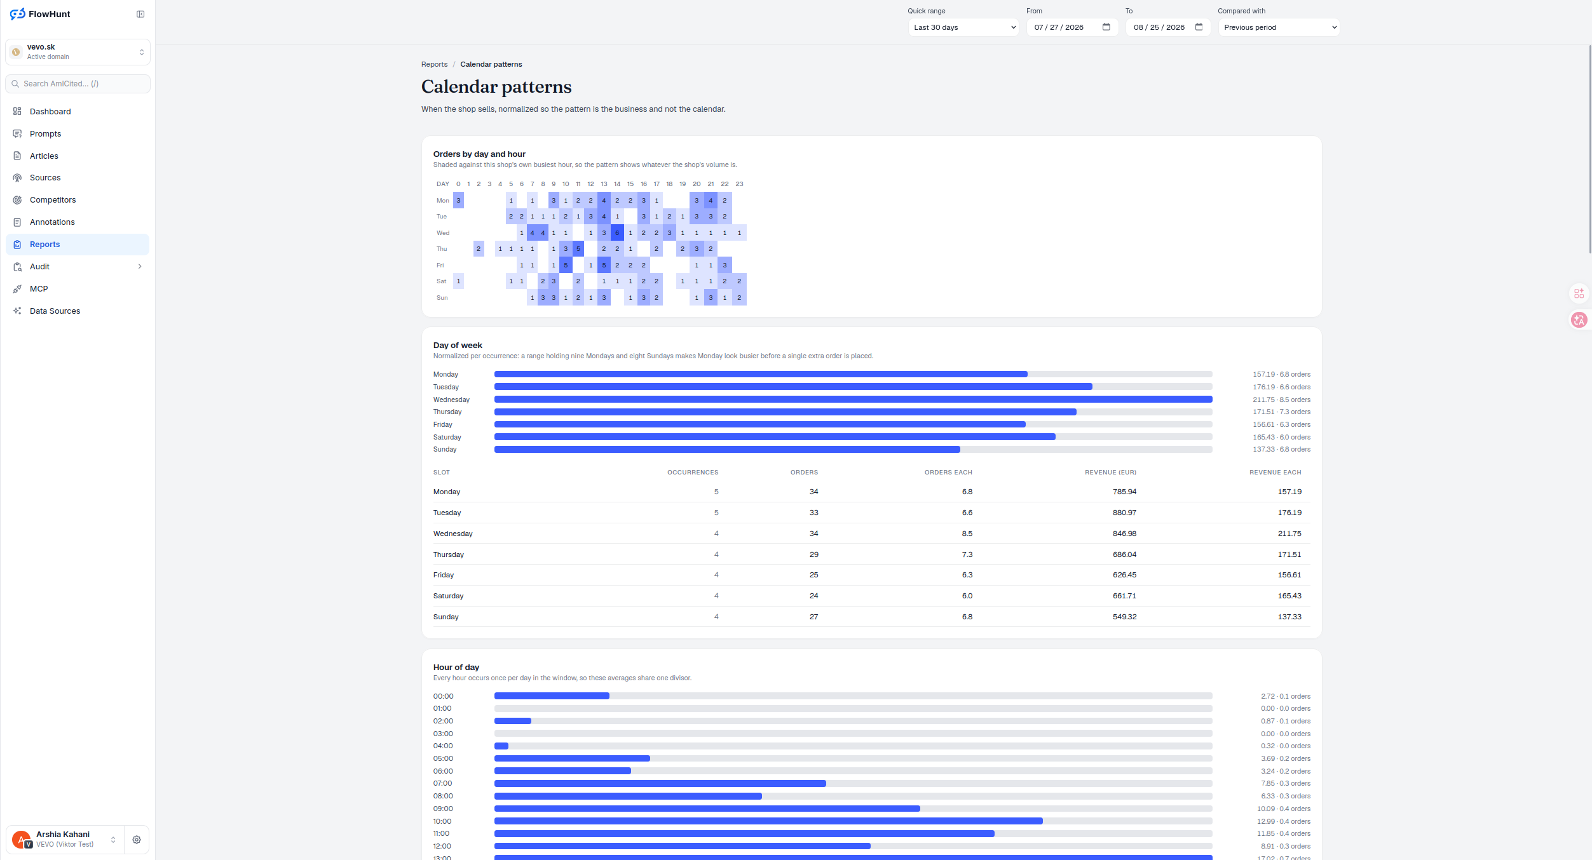The width and height of the screenshot is (1592, 860).
Task: Click the Friday bar label '156.61 · 6.3 orders'
Action: (1281, 425)
